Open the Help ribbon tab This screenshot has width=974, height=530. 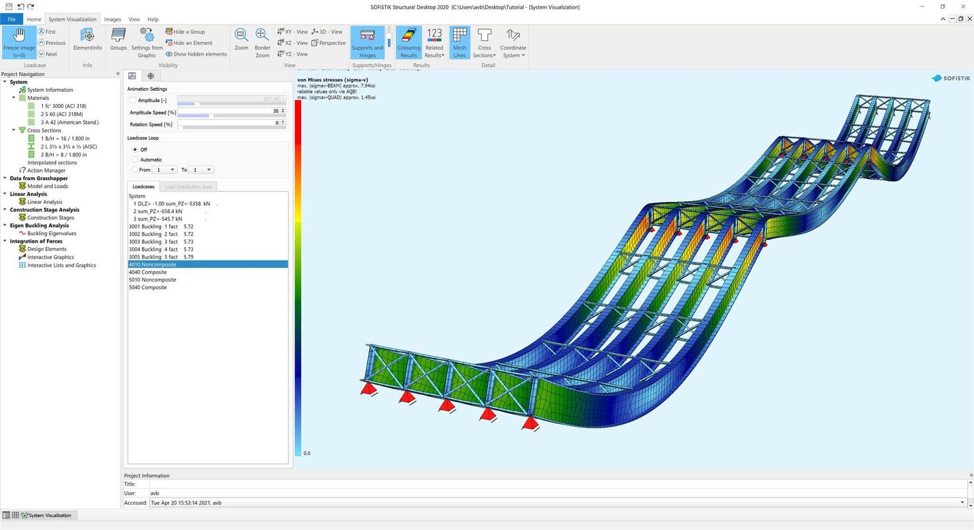tap(152, 19)
